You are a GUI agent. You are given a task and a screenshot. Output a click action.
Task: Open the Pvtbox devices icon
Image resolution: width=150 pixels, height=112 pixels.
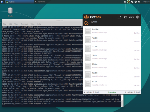click(x=119, y=17)
